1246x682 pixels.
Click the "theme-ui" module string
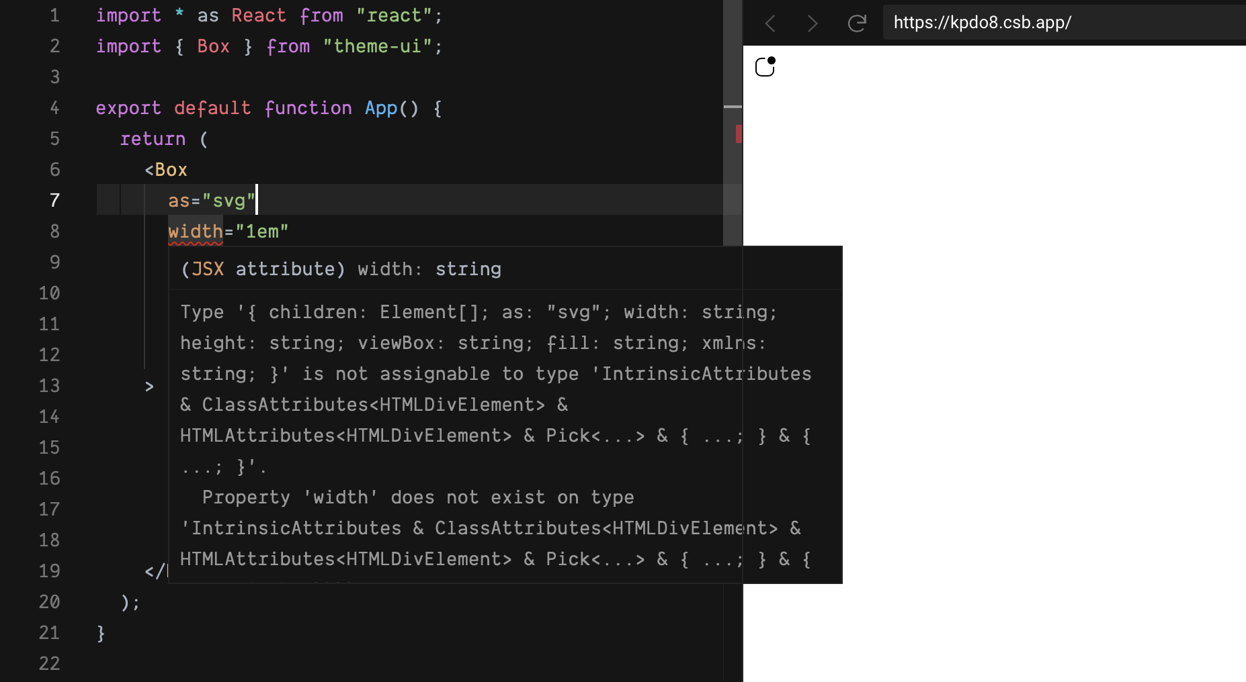(378, 46)
